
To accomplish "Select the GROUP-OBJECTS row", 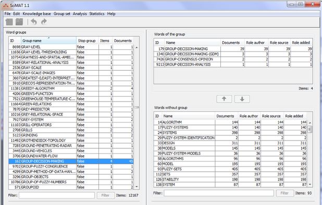I will [x=71, y=177].
